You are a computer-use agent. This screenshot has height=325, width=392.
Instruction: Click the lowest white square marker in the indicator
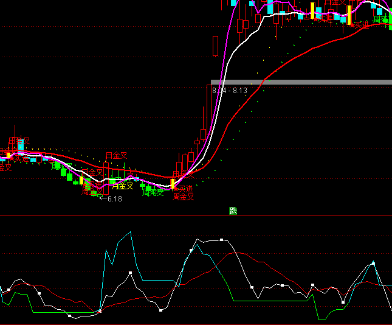coord(70,316)
